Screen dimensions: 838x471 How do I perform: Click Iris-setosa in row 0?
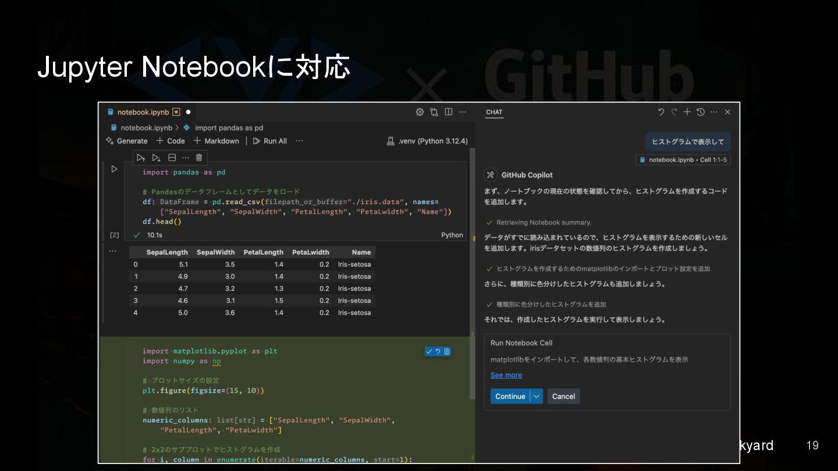[354, 265]
